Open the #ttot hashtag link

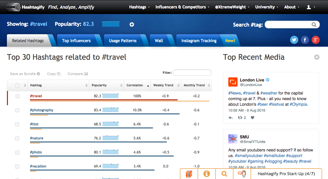[x=34, y=124]
